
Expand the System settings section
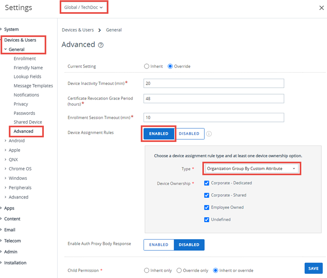pyautogui.click(x=11, y=29)
